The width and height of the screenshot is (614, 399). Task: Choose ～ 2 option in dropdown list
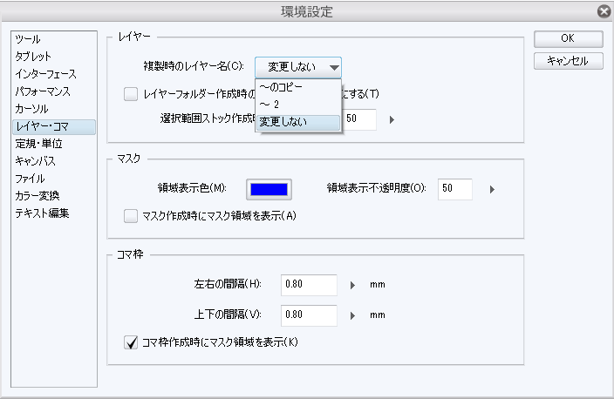click(298, 105)
